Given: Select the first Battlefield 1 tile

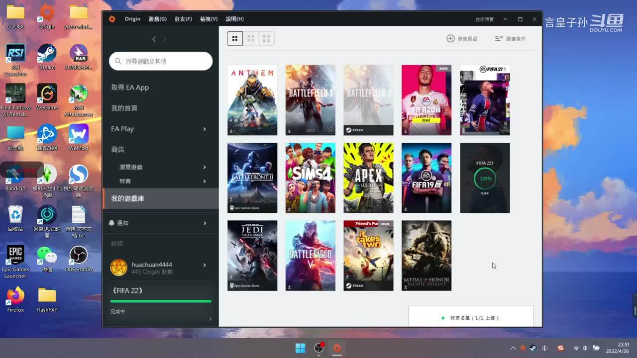Looking at the screenshot, I should pyautogui.click(x=311, y=100).
